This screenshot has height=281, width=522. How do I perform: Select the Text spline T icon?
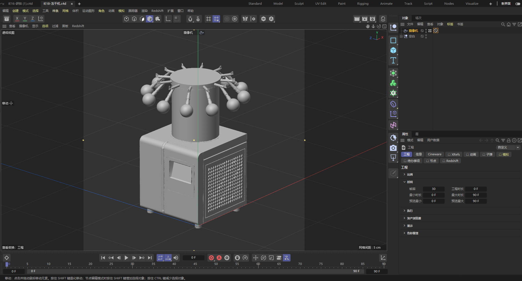click(393, 60)
